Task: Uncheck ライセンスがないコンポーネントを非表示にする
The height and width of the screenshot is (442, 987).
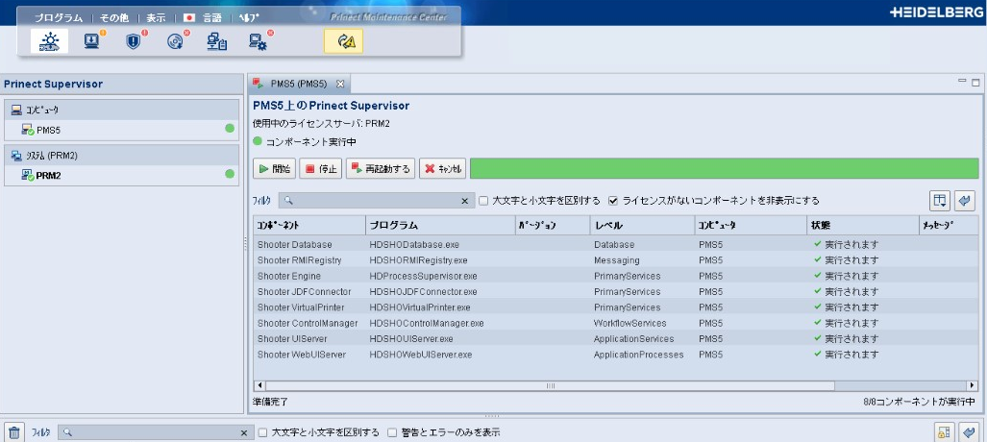Action: click(613, 201)
